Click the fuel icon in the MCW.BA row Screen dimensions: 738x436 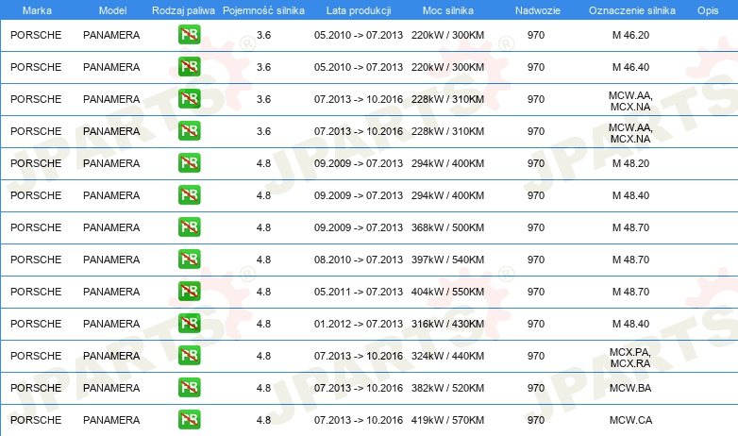point(189,388)
